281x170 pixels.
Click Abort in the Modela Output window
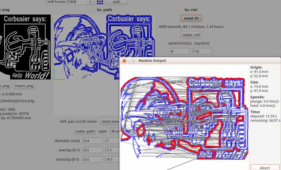coord(265,168)
